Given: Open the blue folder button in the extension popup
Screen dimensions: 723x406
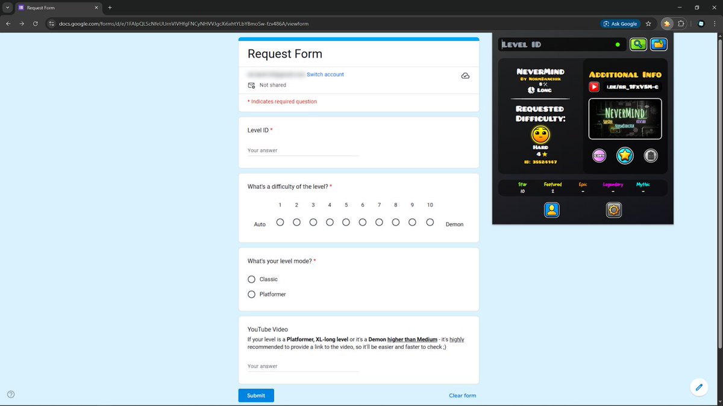Looking at the screenshot, I should pos(659,44).
